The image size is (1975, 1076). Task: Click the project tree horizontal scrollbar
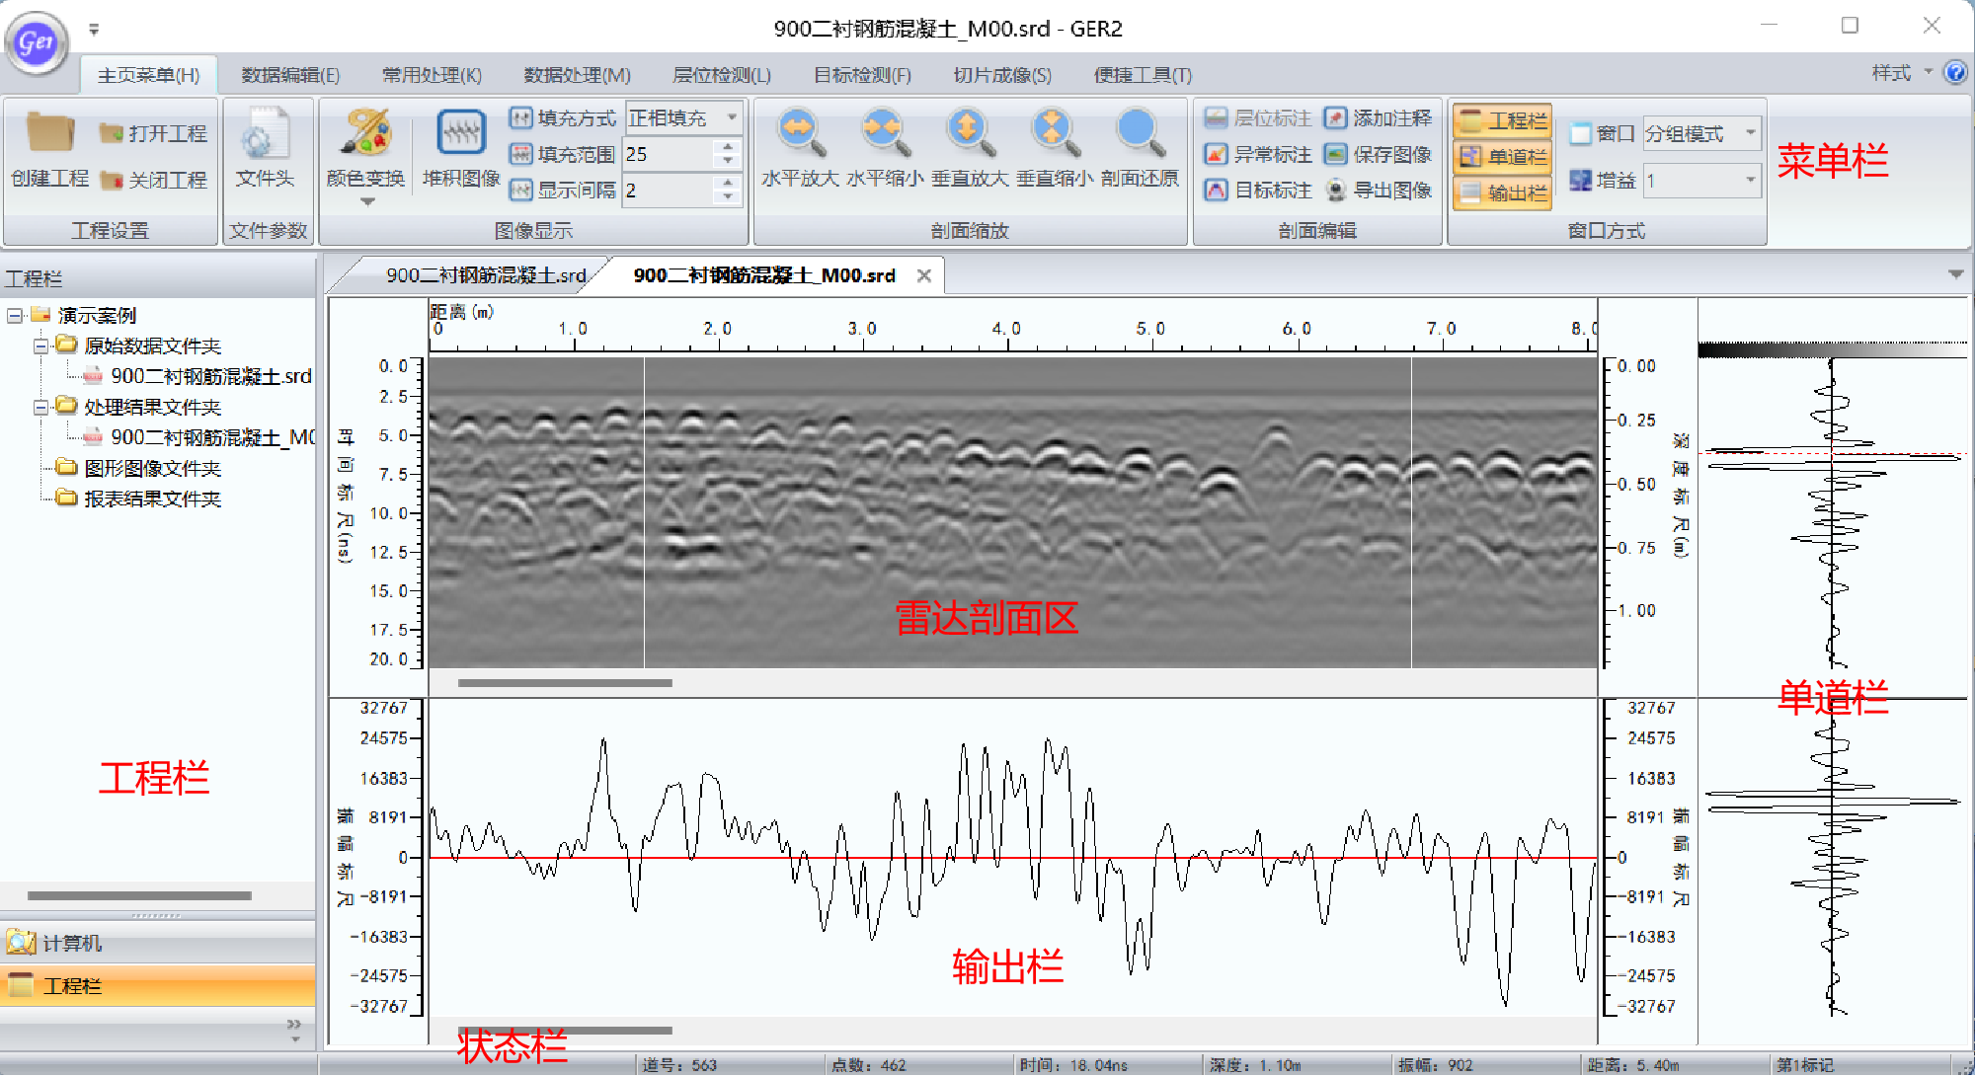point(139,895)
